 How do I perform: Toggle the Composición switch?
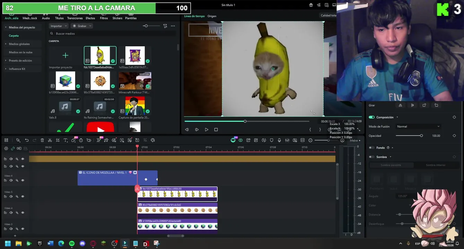pos(371,117)
